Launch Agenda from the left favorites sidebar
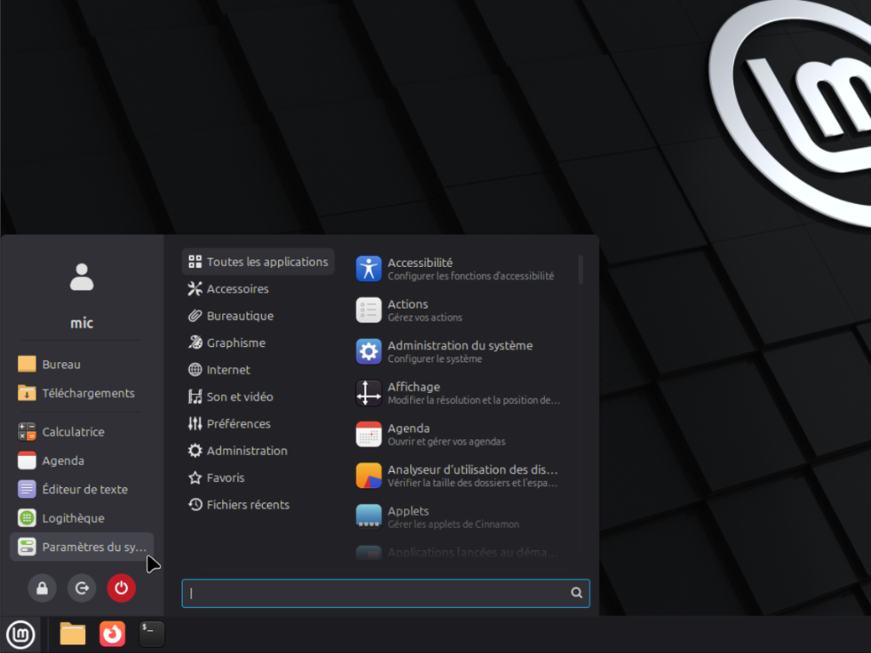Screen dimensions: 871x653 click(82, 460)
